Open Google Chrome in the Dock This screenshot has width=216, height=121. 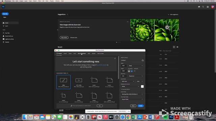click(128, 117)
